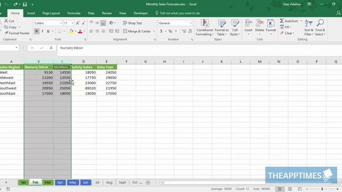Viewport: 342px width, 192px height.
Task: Click the yellow Fill Color bucket
Action: pyautogui.click(x=71, y=31)
